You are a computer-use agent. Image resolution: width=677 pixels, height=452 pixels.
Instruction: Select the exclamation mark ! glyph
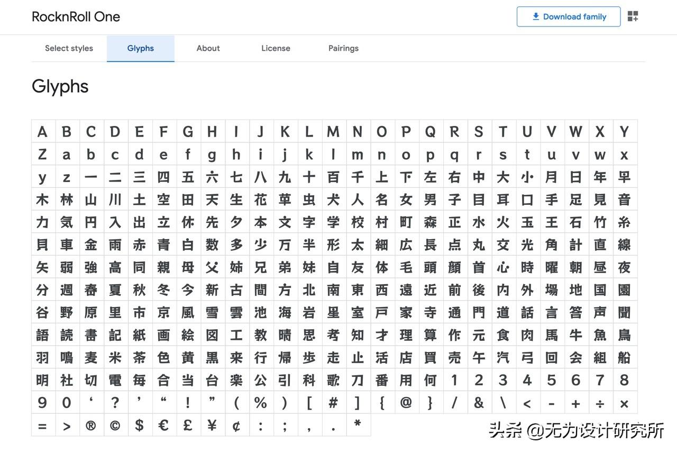tap(188, 403)
